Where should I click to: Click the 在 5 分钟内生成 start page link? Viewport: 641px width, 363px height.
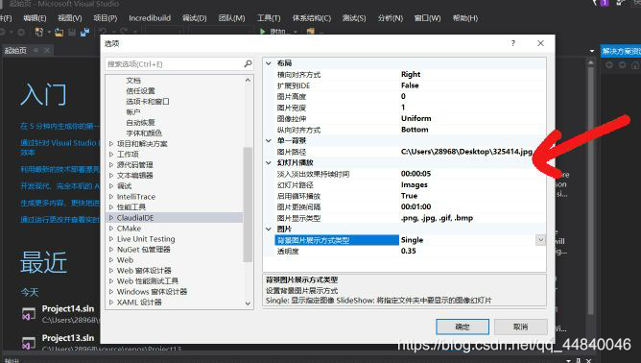[x=59, y=126]
